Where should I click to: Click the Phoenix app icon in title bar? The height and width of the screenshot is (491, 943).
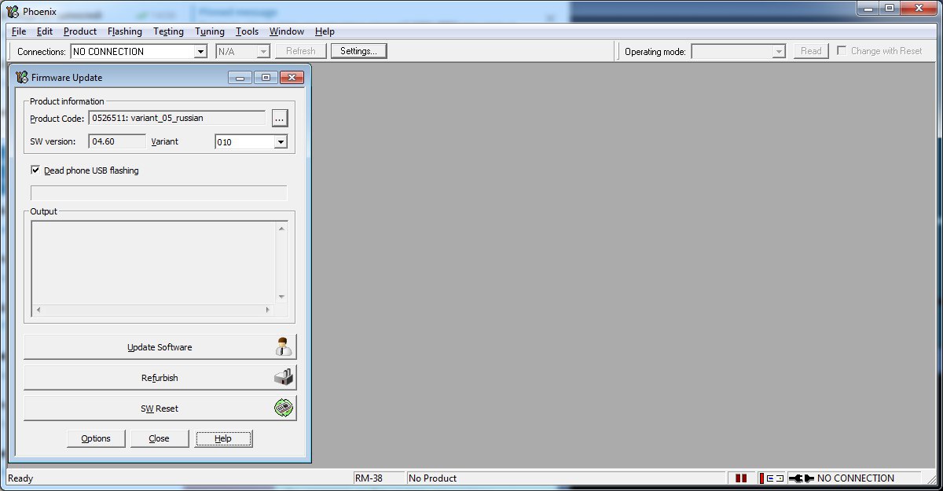(x=12, y=11)
